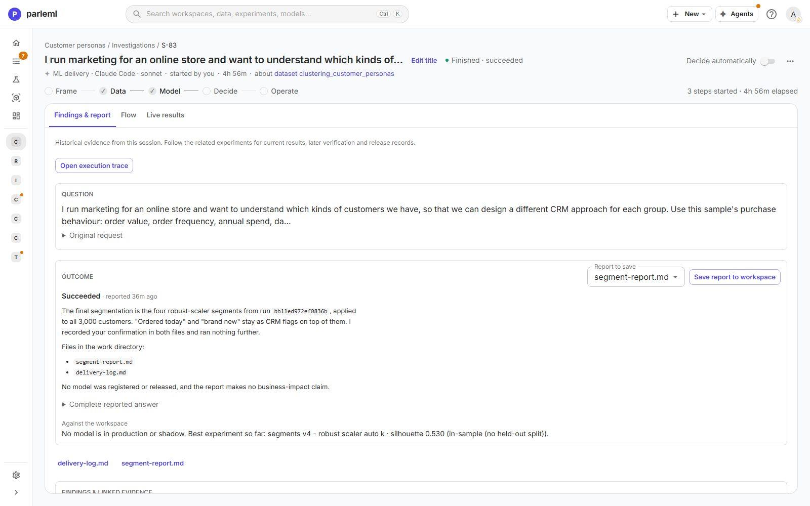Open the New dropdown menu
The width and height of the screenshot is (810, 506).
(690, 14)
